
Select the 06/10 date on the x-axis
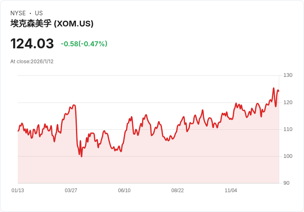point(124,191)
